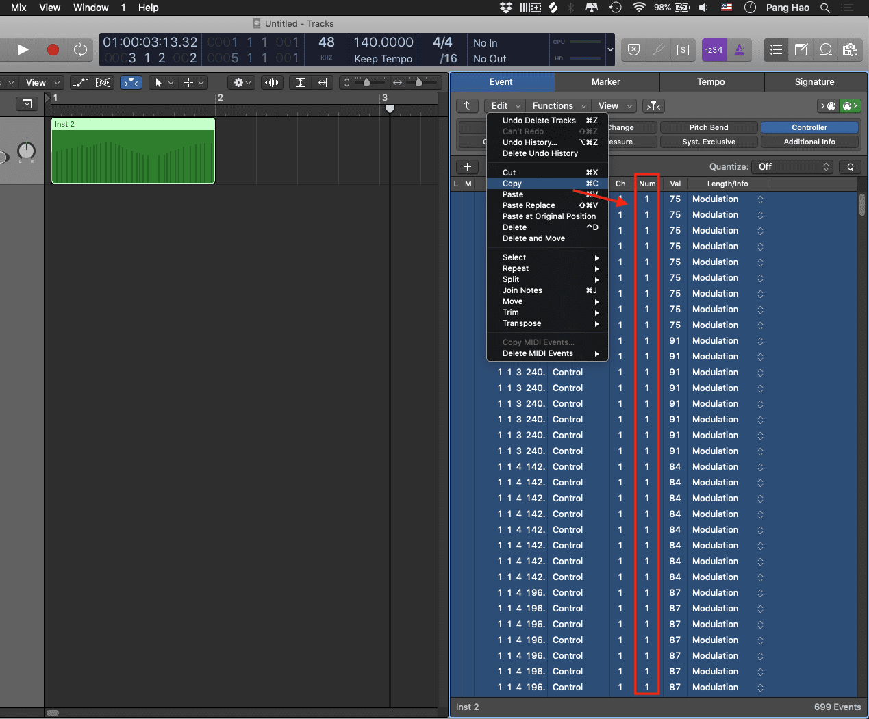Click the Q quantize button
Viewport: 869px width, 719px height.
(x=851, y=166)
